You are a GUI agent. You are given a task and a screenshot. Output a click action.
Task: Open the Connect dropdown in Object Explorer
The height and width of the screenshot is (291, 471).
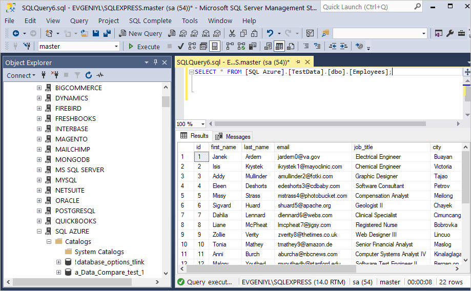click(21, 75)
